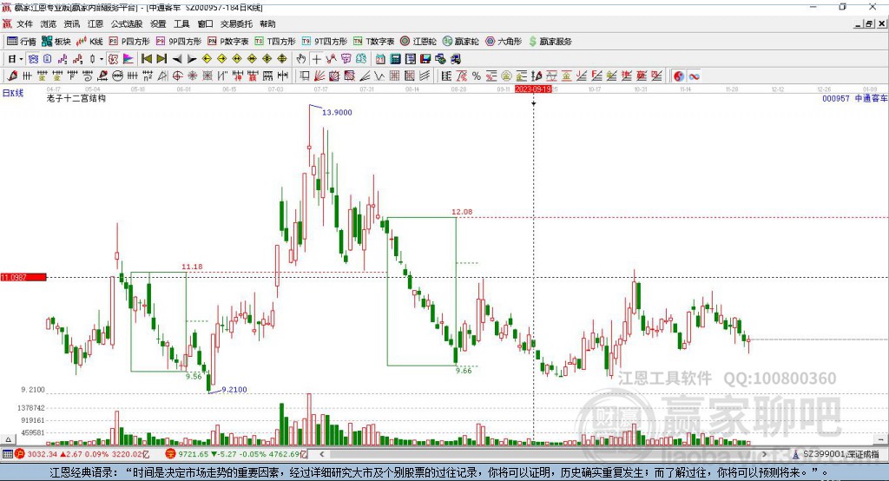
Task: Click the 老子十二宫结构 indicator label
Action: click(x=76, y=98)
